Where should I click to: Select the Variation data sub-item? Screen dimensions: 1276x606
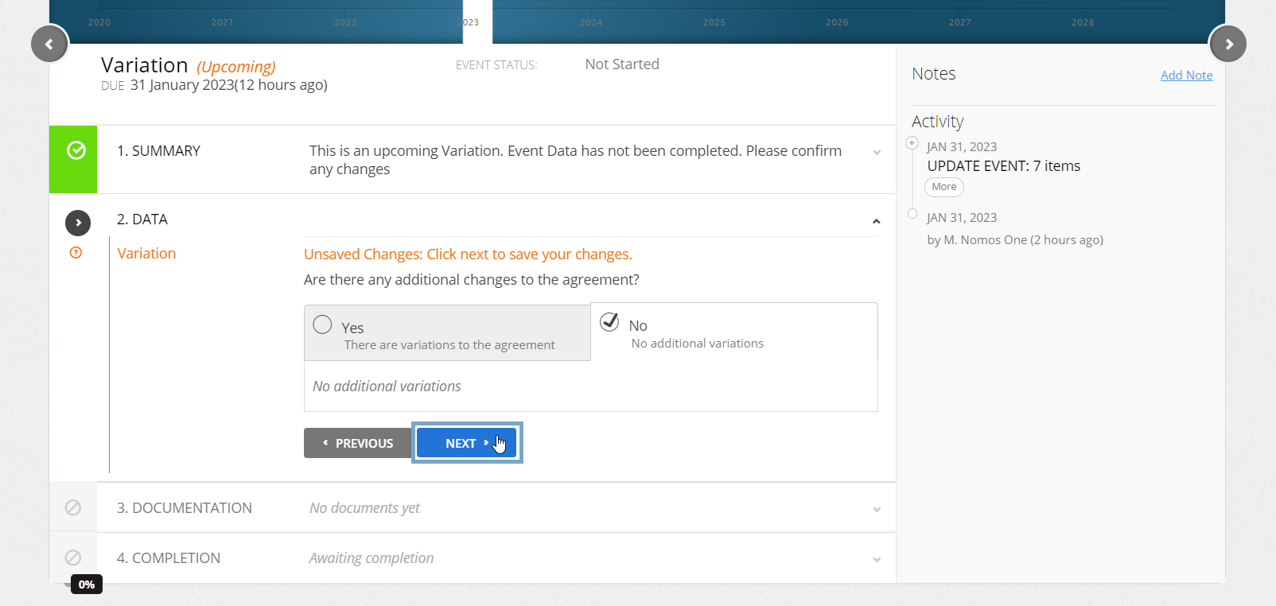[x=146, y=254]
